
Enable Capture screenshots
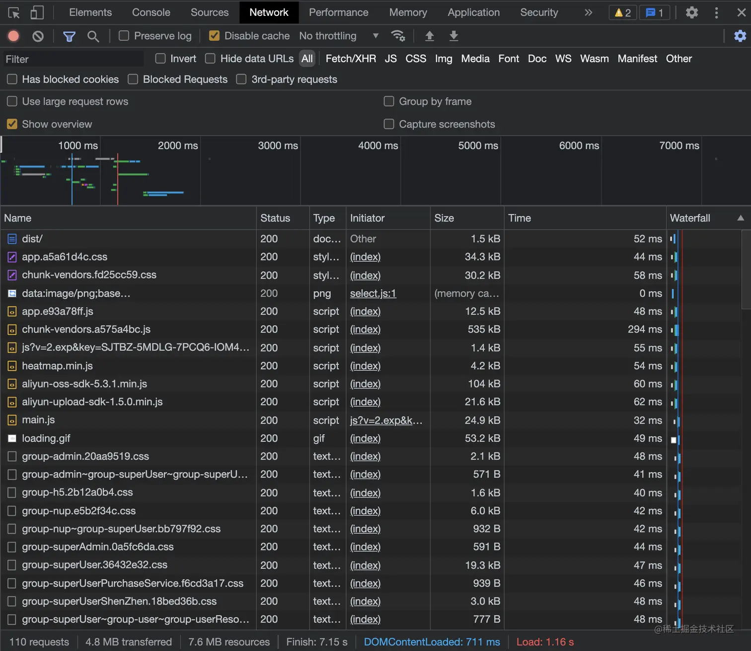(389, 124)
